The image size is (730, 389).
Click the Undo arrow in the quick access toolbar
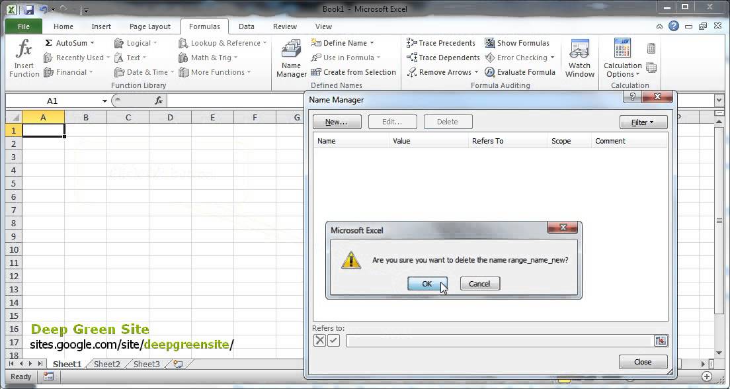tap(43, 9)
